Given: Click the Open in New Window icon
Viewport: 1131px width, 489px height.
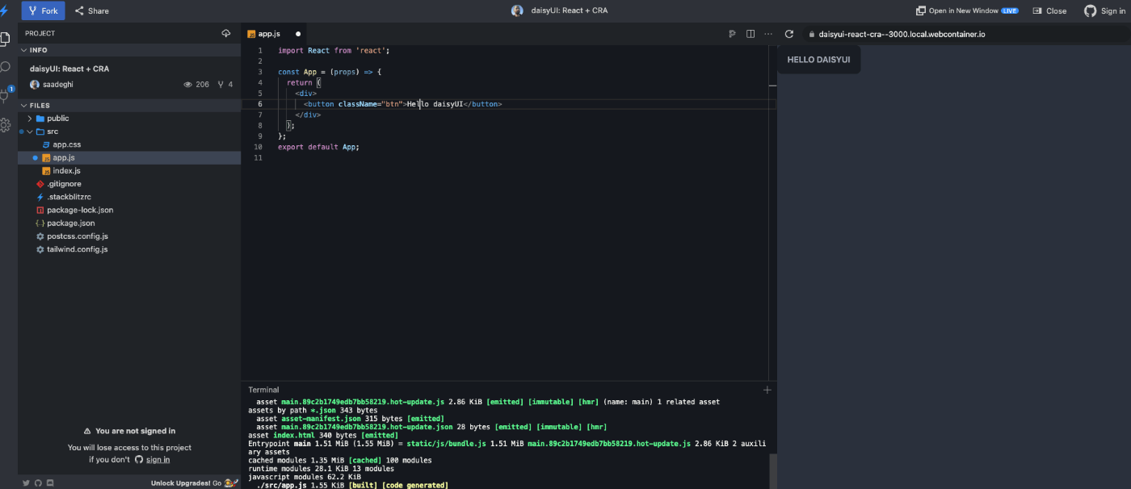Looking at the screenshot, I should (x=920, y=10).
